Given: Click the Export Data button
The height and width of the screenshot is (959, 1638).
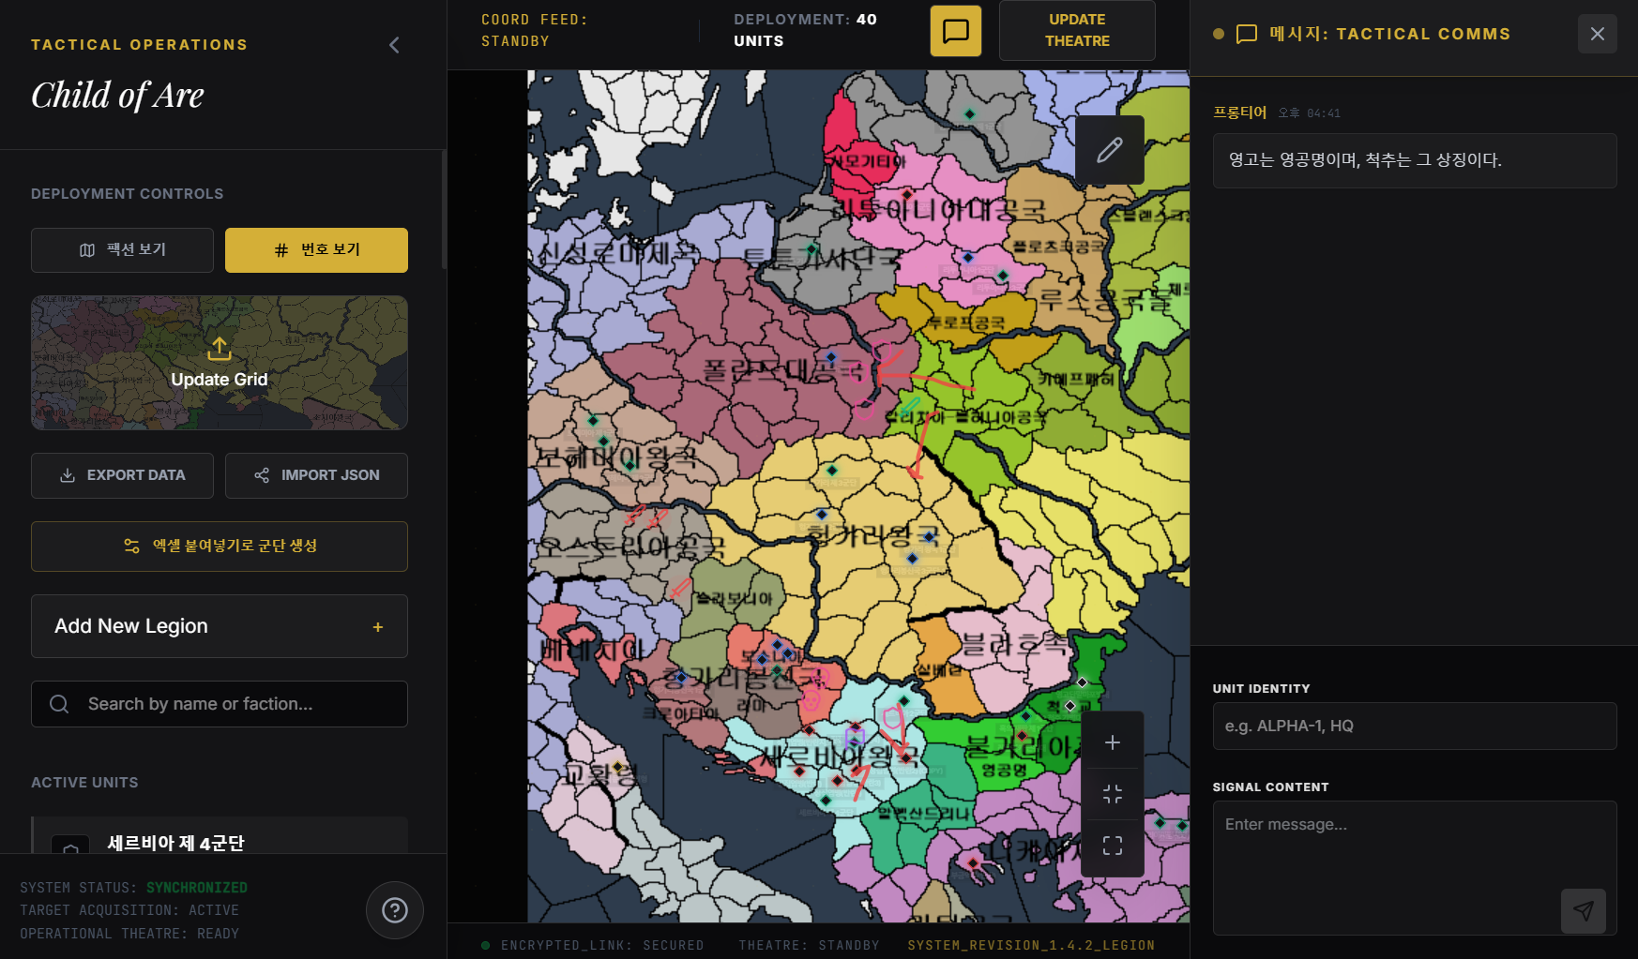Looking at the screenshot, I should pyautogui.click(x=122, y=475).
